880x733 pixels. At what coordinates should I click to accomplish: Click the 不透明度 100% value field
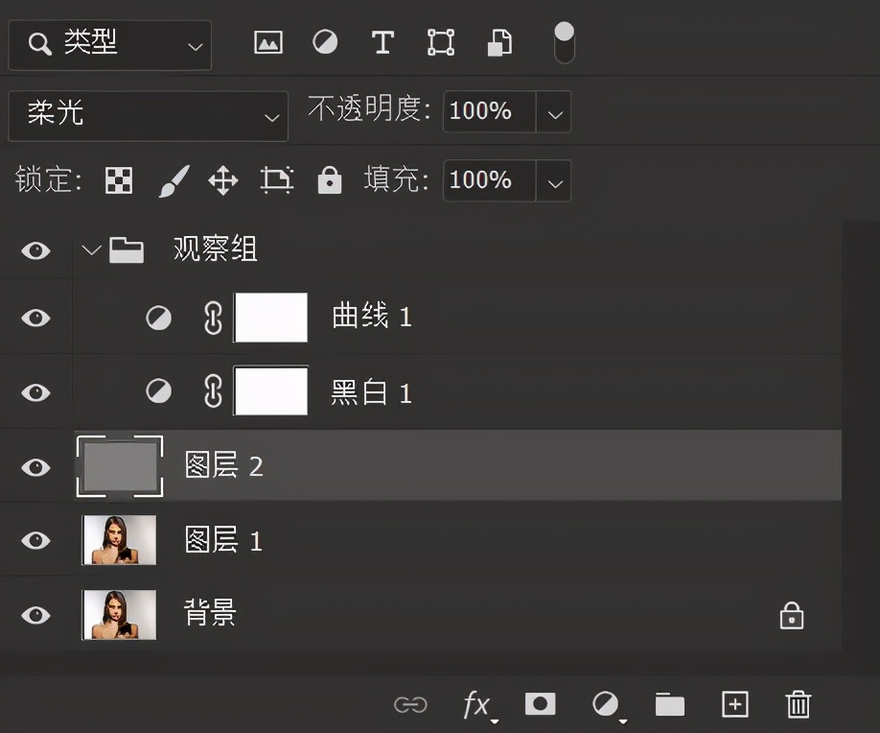pyautogui.click(x=490, y=111)
